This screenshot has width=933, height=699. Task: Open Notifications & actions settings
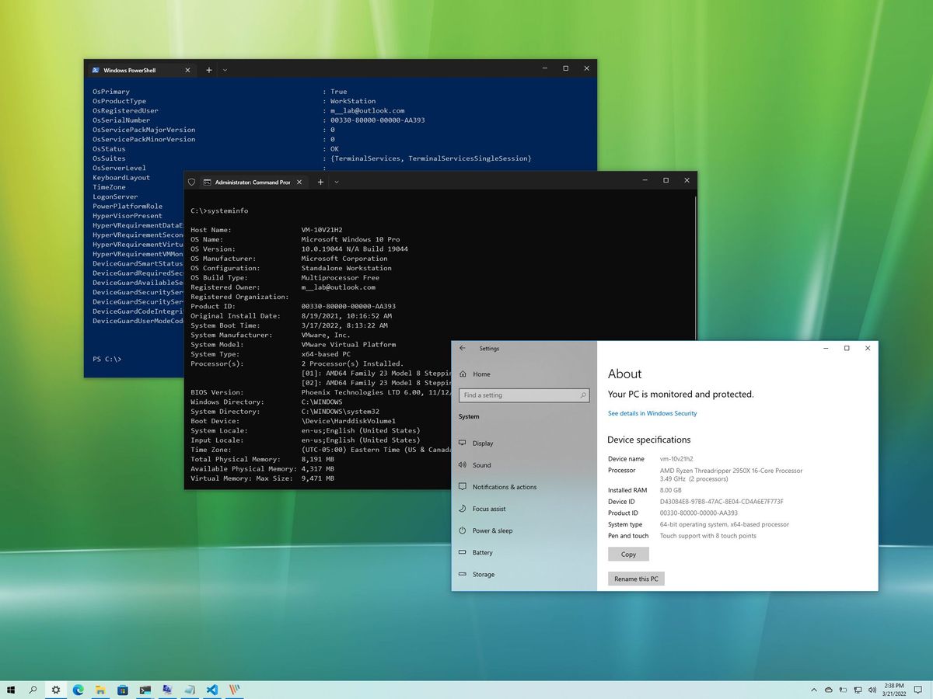505,487
